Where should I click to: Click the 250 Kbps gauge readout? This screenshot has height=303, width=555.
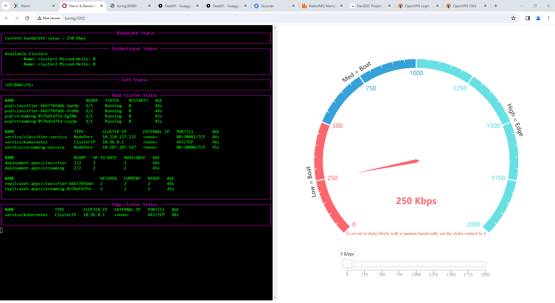coord(416,201)
